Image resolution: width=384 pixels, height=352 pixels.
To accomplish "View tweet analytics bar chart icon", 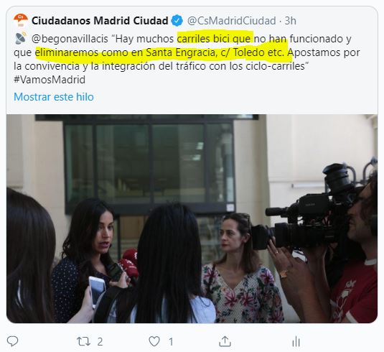I will click(x=296, y=341).
